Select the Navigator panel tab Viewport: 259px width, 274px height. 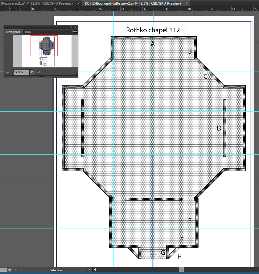point(13,32)
